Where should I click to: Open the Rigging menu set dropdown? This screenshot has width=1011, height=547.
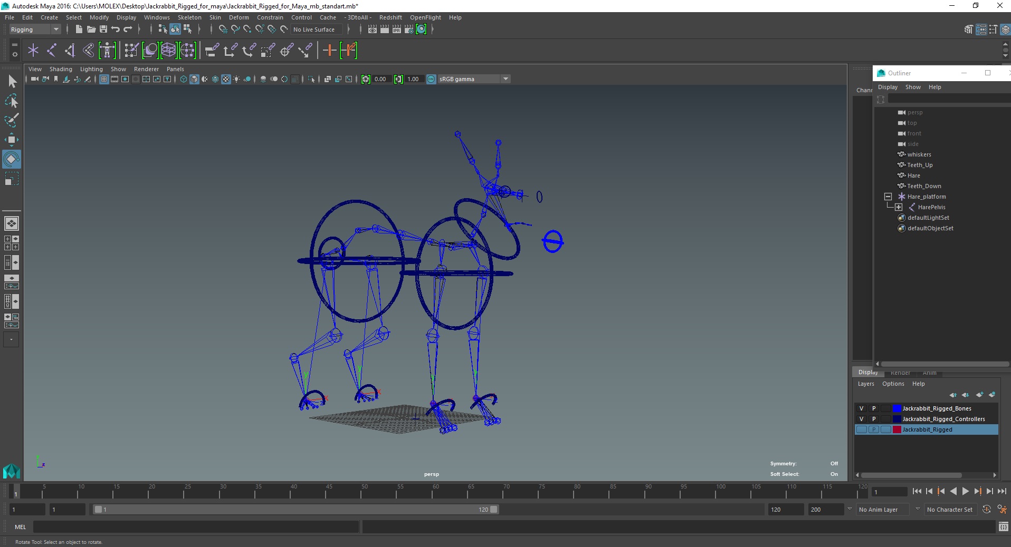(34, 30)
